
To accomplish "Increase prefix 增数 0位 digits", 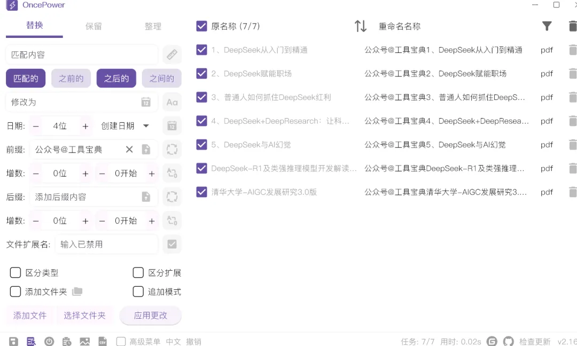I will [x=85, y=174].
